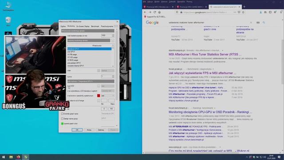Click Google search magnifier icon
Image resolution: width=284 pixels, height=160 pixels.
(x=264, y=23)
